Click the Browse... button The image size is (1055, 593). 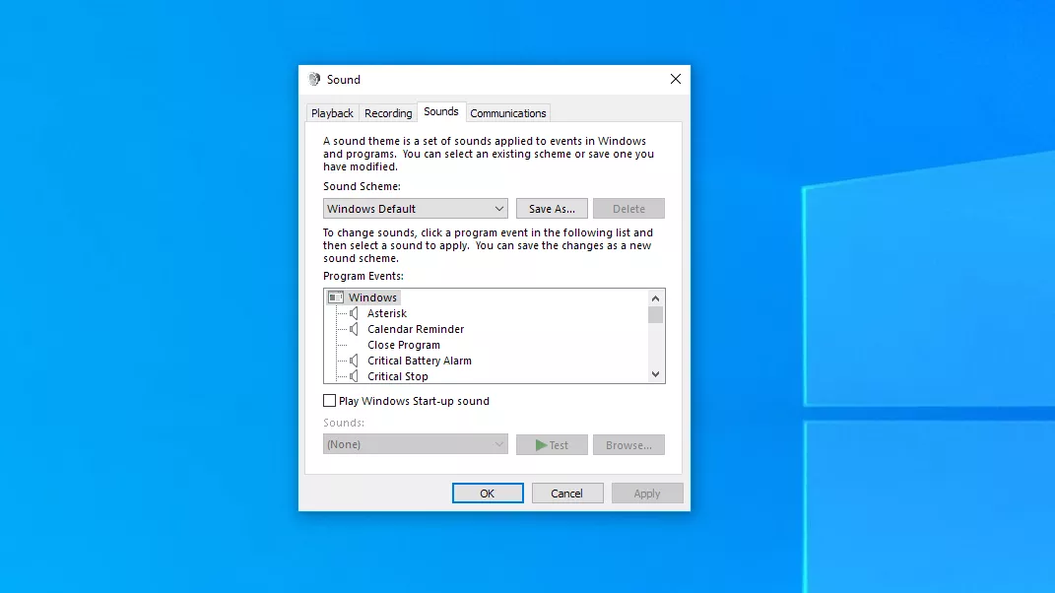(x=628, y=445)
